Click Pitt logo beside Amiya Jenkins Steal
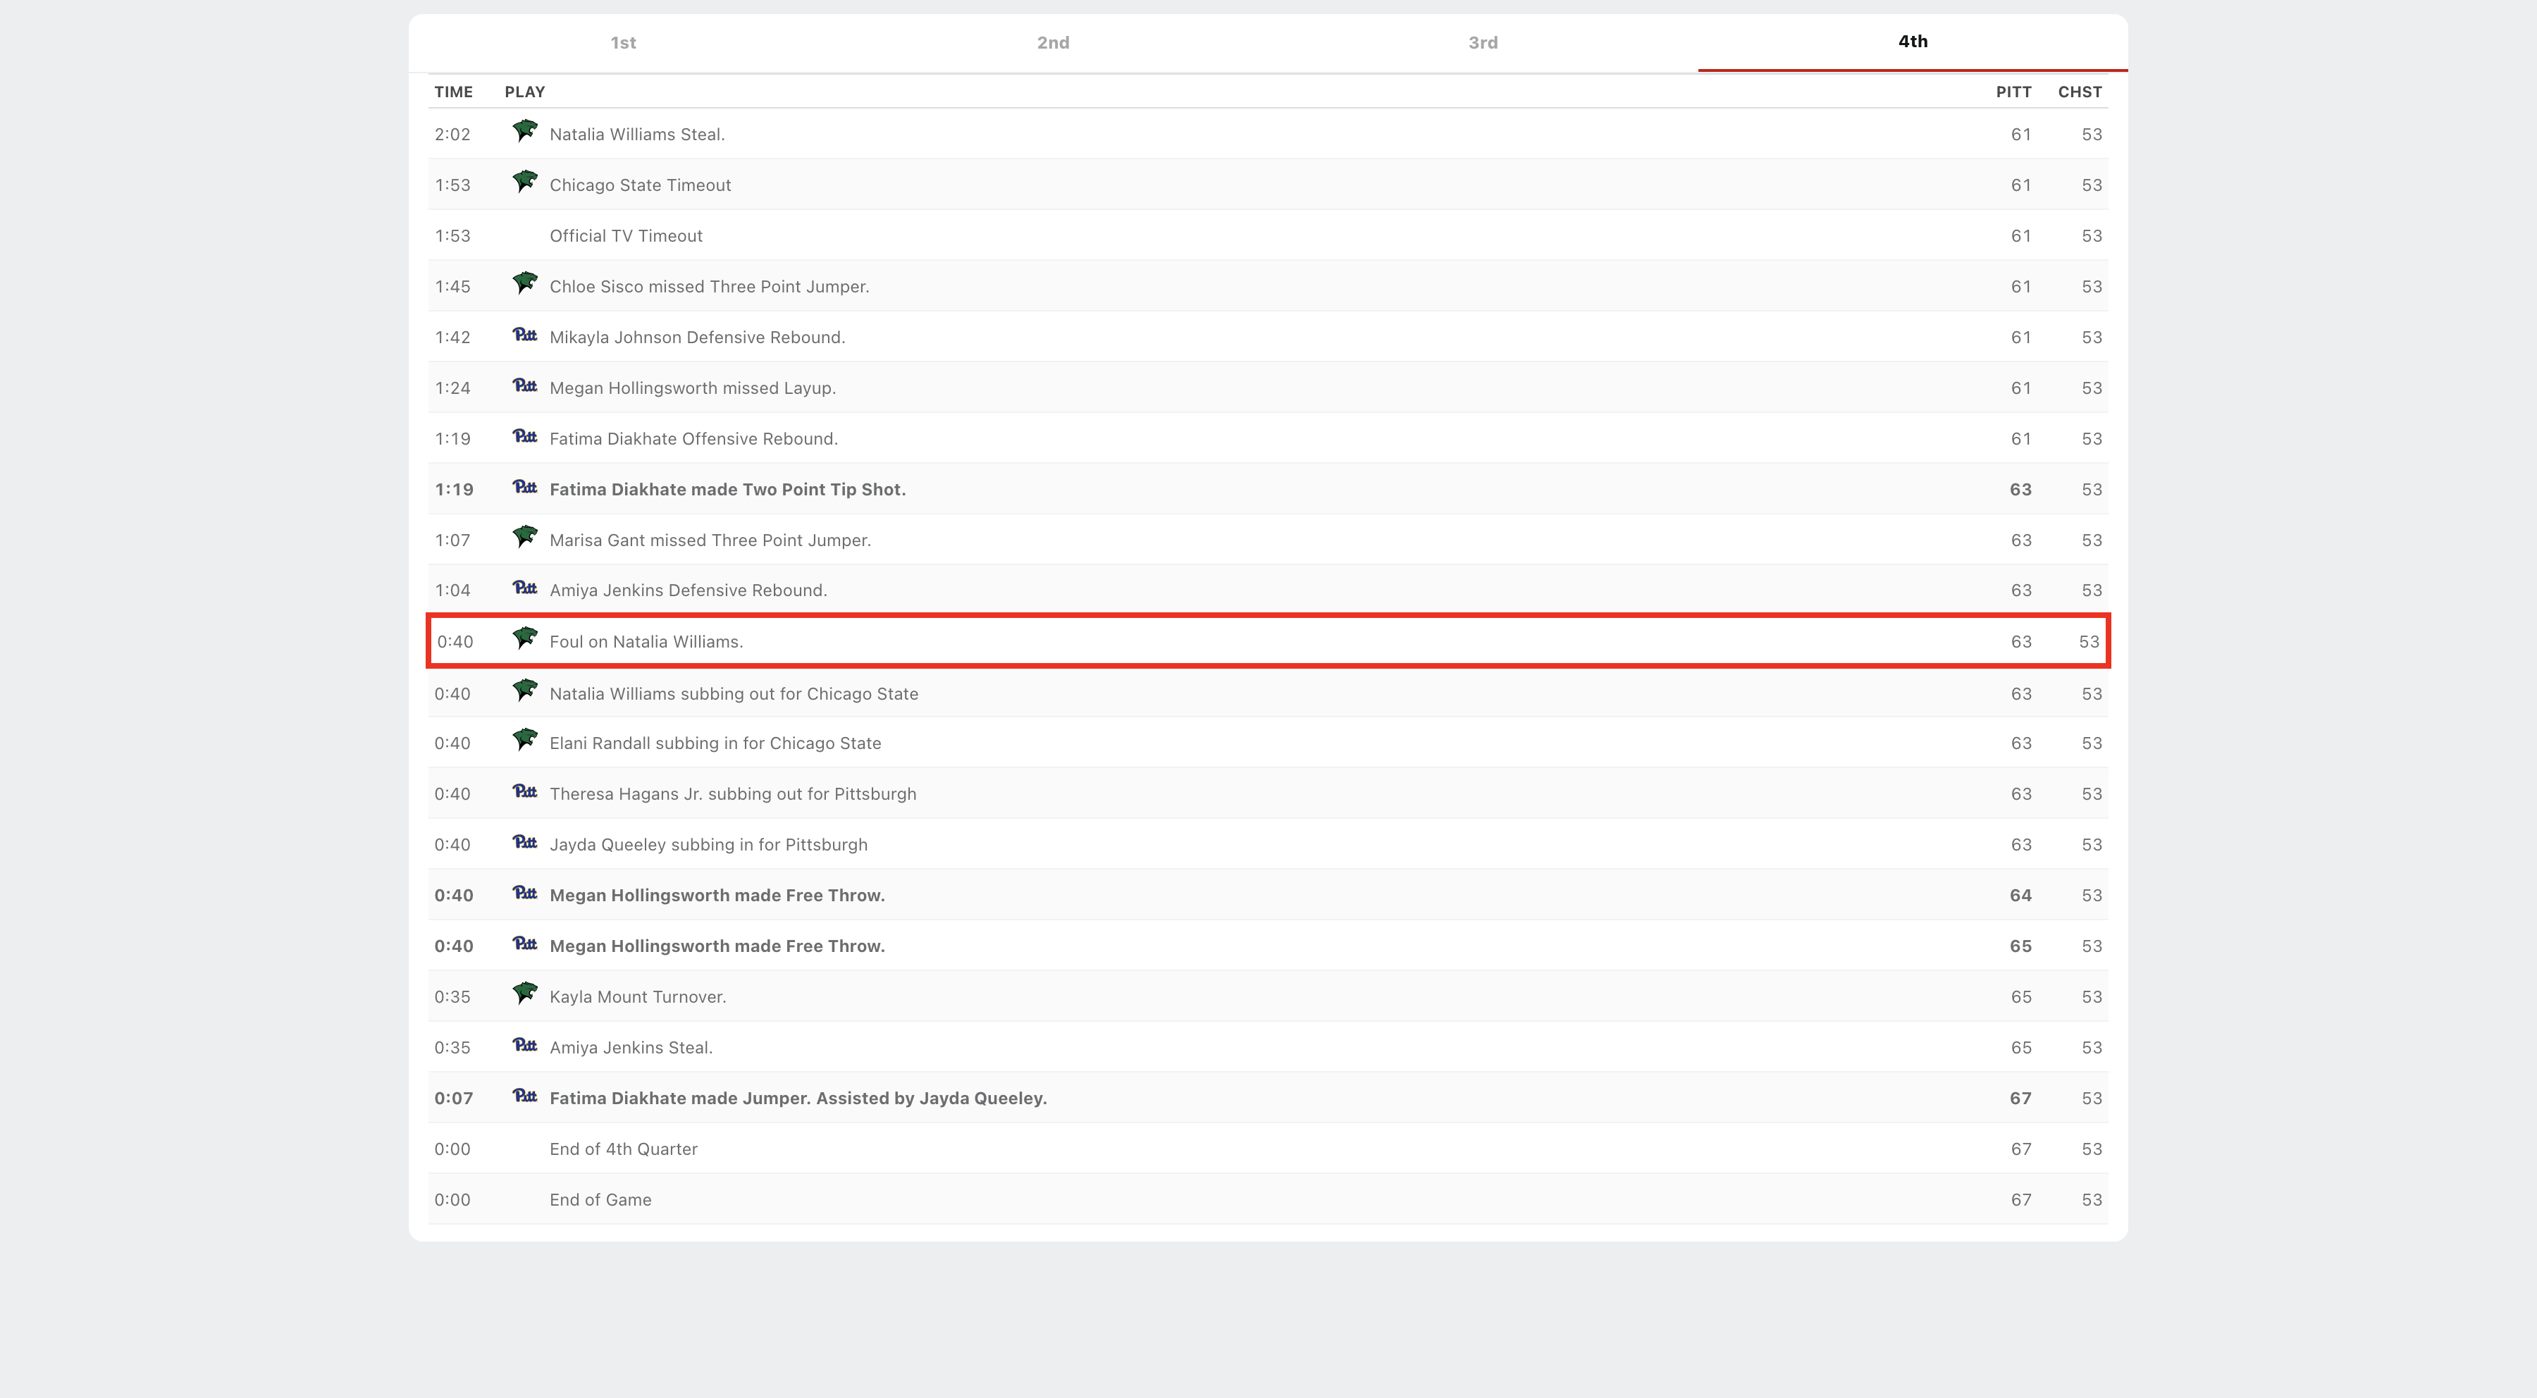This screenshot has height=1398, width=2537. [x=525, y=1046]
